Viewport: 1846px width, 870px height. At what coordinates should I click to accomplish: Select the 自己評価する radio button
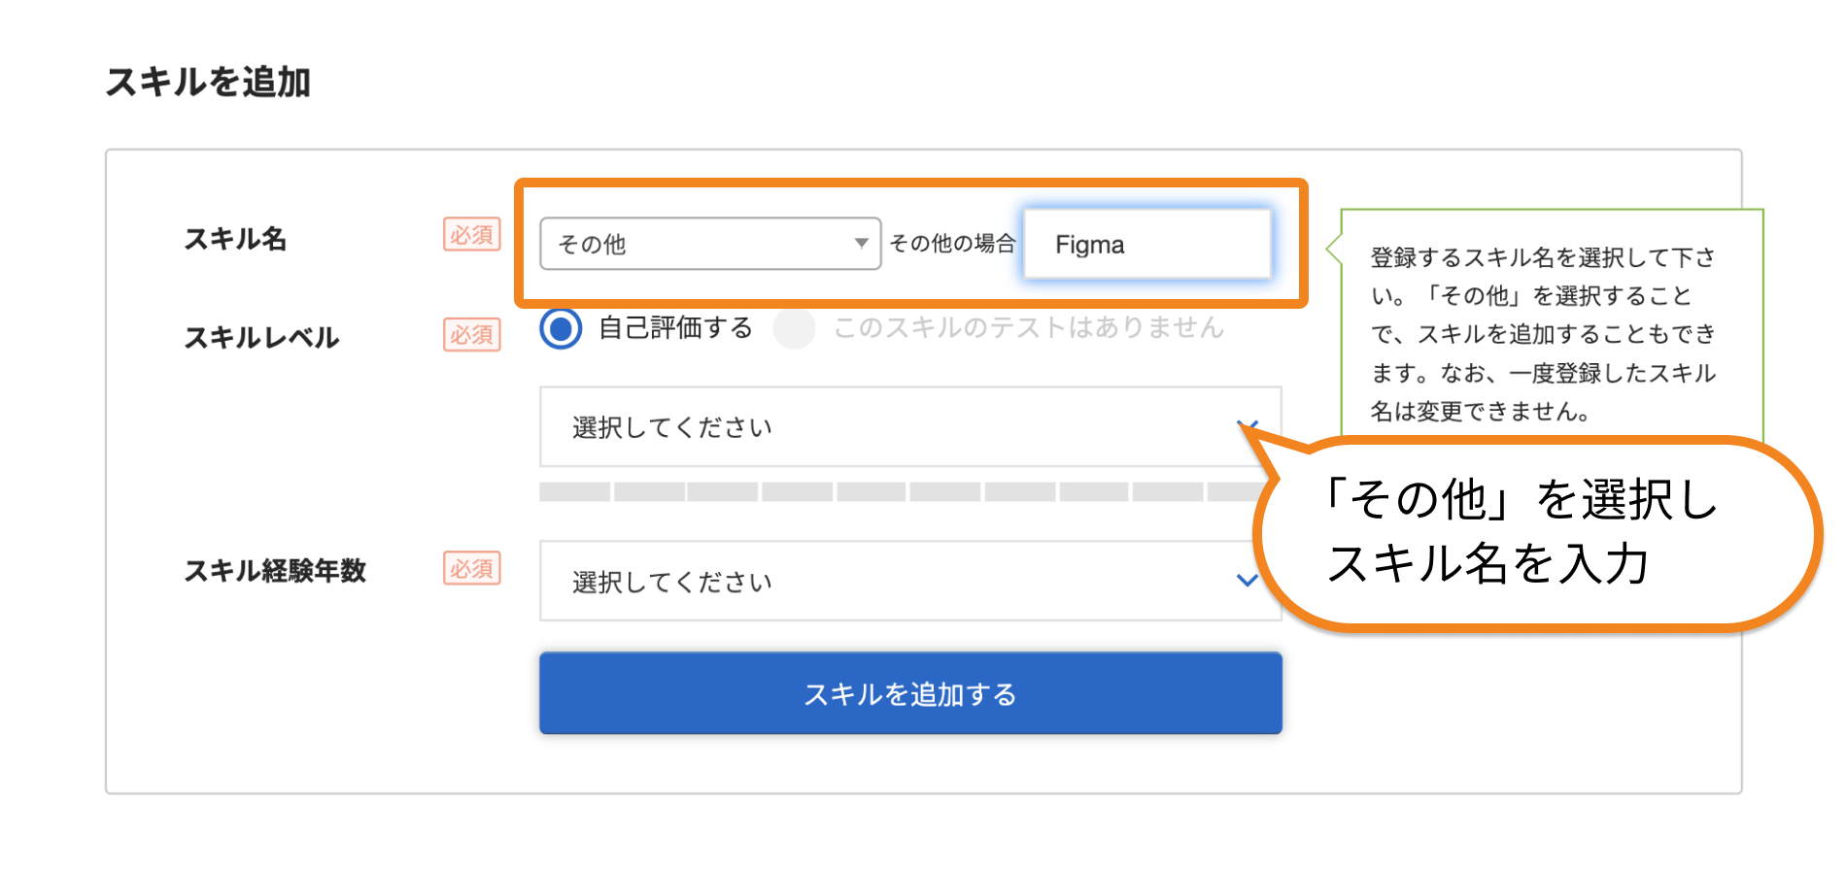pyautogui.click(x=561, y=328)
